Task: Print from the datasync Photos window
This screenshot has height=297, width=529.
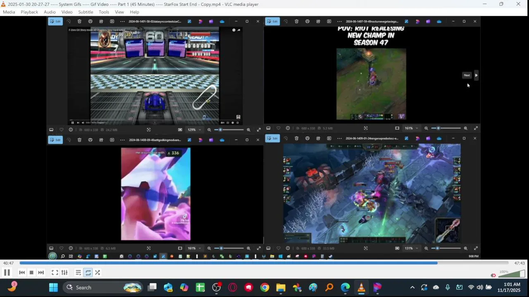Action: pyautogui.click(x=90, y=21)
